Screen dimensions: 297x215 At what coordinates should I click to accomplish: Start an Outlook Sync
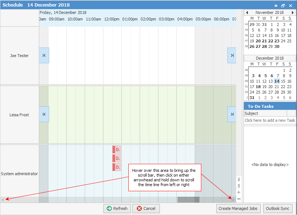(x=278, y=208)
